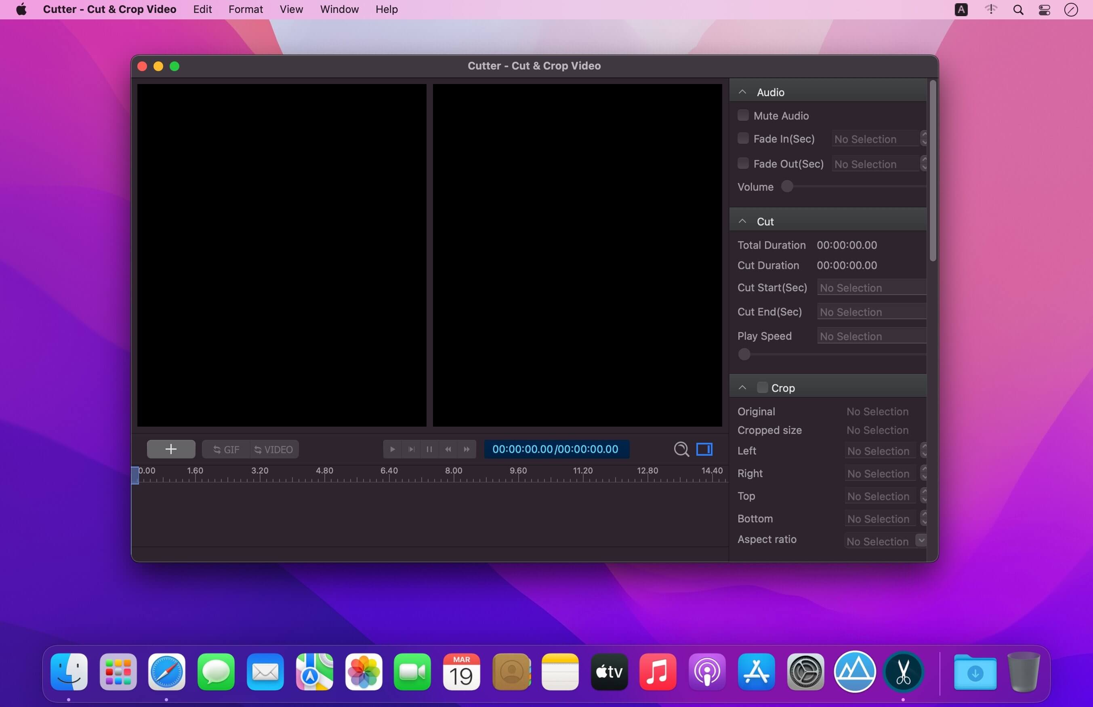
Task: Enable the Crop checkbox
Action: pos(762,387)
